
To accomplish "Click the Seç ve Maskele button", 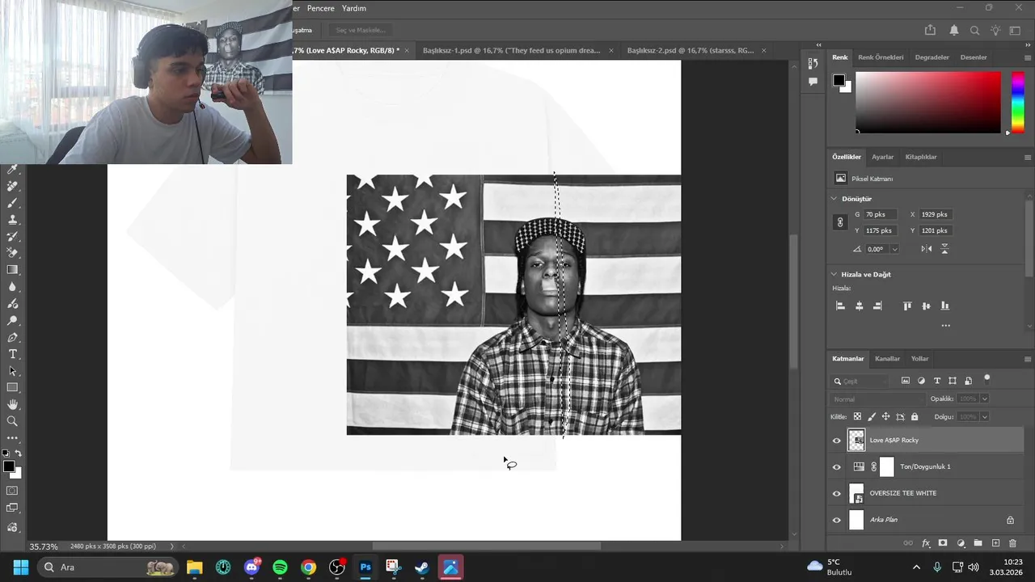I will pos(361,30).
